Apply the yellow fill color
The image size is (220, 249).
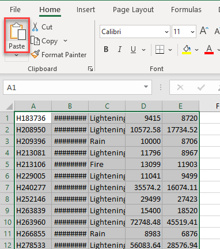pyautogui.click(x=187, y=50)
